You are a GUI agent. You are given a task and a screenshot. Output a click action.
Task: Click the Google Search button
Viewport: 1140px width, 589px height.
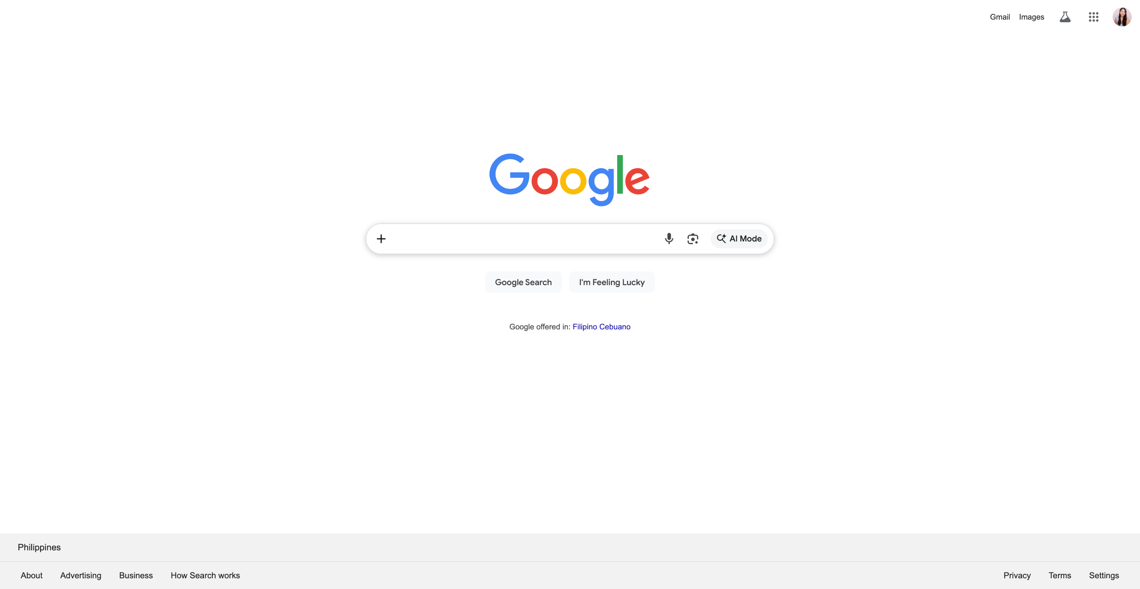click(523, 282)
